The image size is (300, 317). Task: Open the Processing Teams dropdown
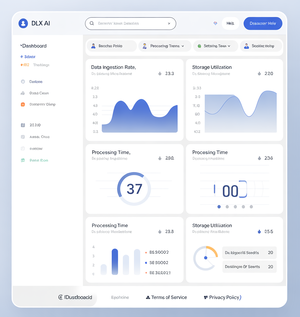(x=165, y=46)
